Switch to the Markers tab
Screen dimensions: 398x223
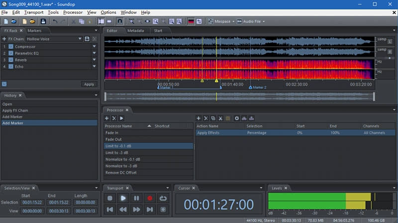pos(34,31)
